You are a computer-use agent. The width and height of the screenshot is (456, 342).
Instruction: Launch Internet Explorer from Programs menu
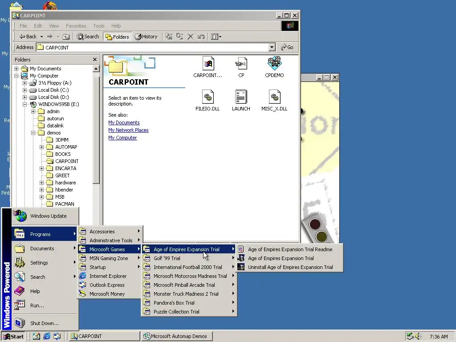pos(110,276)
